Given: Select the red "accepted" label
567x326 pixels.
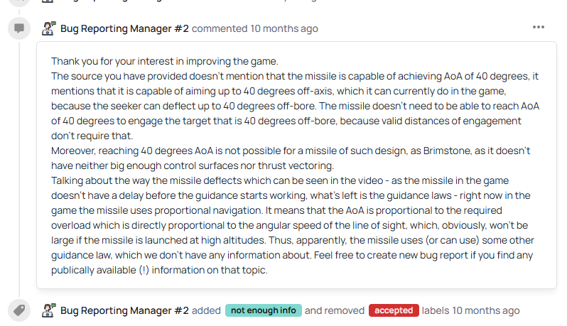Looking at the screenshot, I should 393,310.
